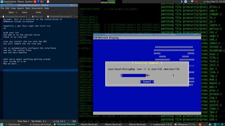Click the INS indicator in Pluma status bar

click(x=74, y=121)
